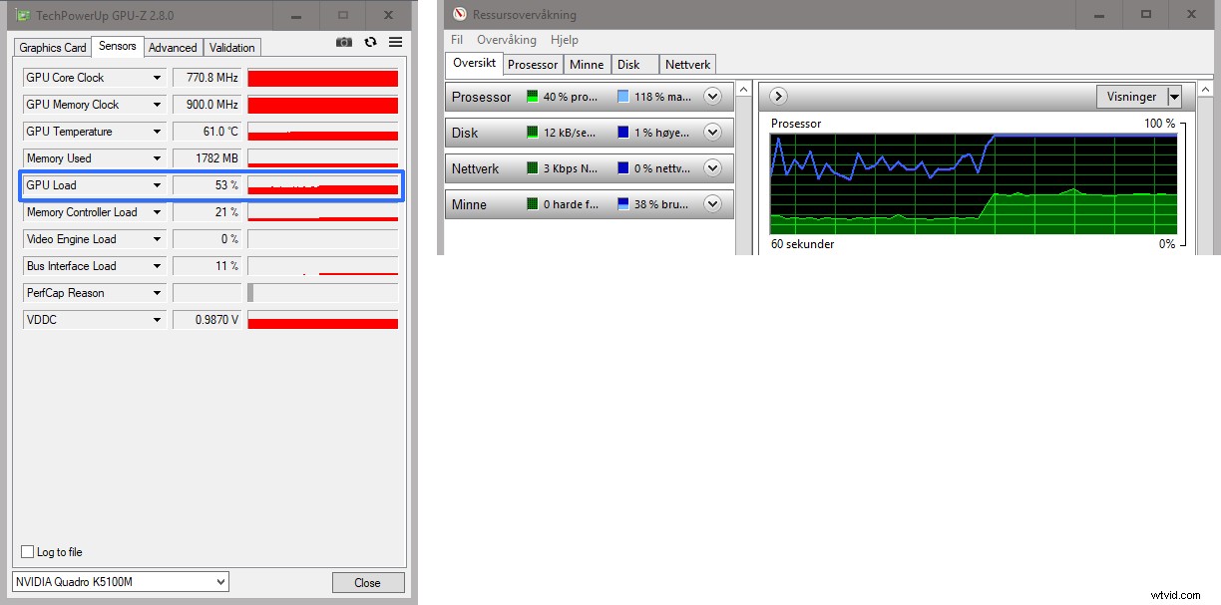This screenshot has height=605, width=1221.
Task: Click the GPU-Z refresh icon
Action: click(370, 42)
